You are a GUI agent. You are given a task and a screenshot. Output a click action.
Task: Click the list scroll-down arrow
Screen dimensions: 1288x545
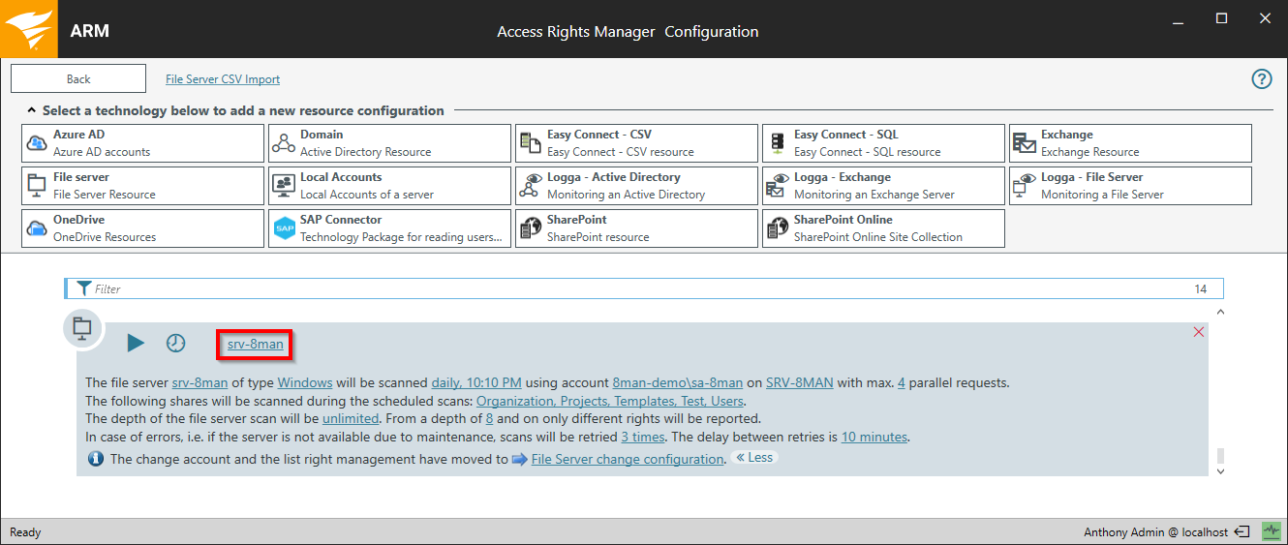pyautogui.click(x=1220, y=471)
